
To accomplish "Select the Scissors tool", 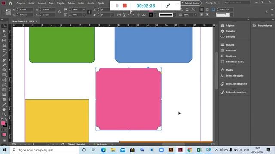I will coord(4,80).
